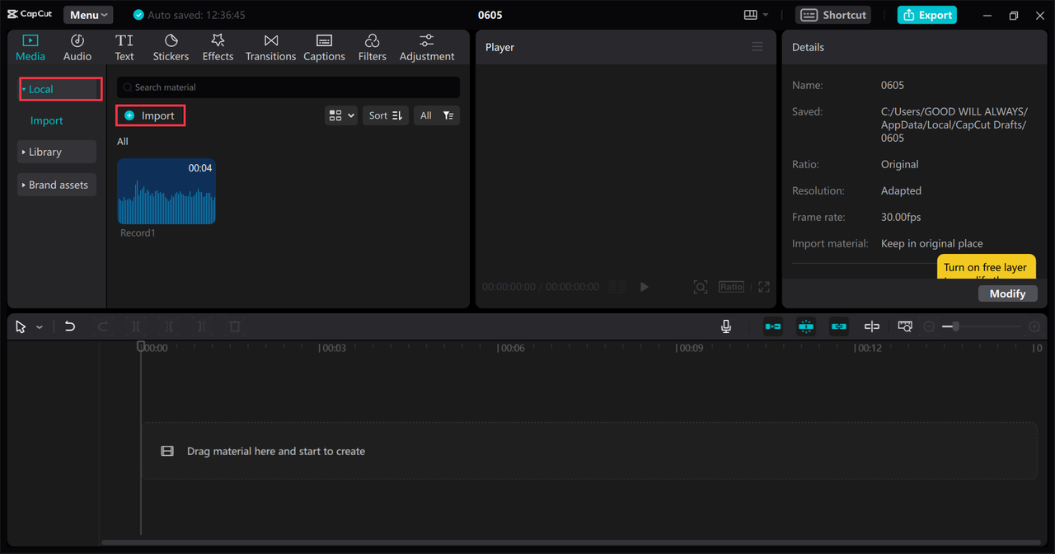Open the layout switcher icon
Screen dimensions: 1055x554
click(x=756, y=15)
